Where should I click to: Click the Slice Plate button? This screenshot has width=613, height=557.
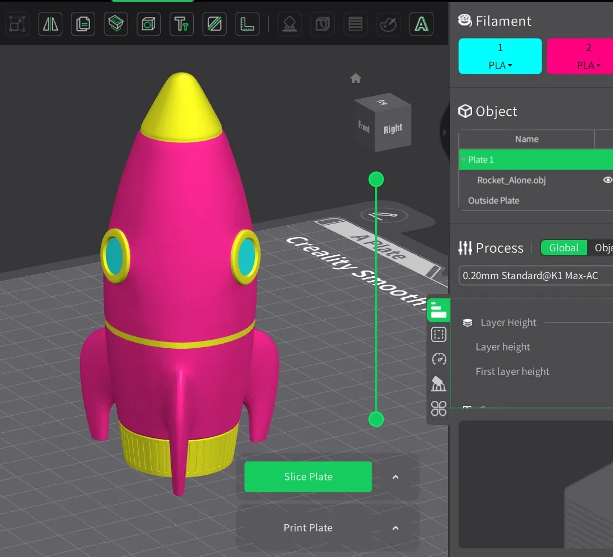(x=308, y=476)
